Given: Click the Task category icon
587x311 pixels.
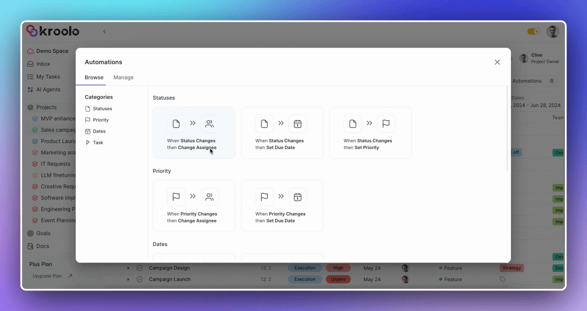Looking at the screenshot, I should (x=88, y=142).
